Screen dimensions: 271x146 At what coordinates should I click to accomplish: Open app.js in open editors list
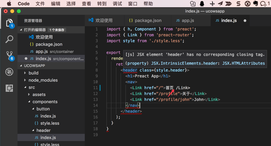click(42, 51)
